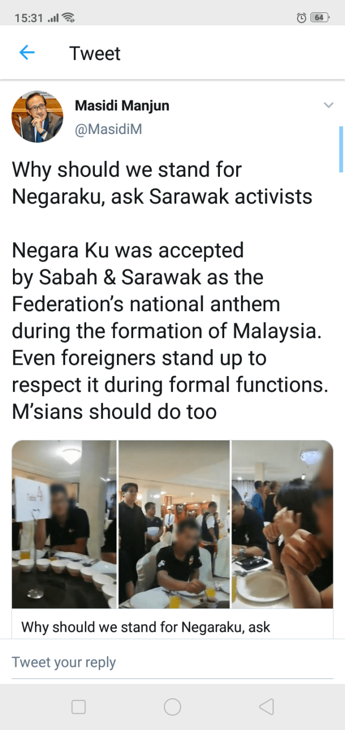Tap the status bar clock 15:31

[29, 18]
